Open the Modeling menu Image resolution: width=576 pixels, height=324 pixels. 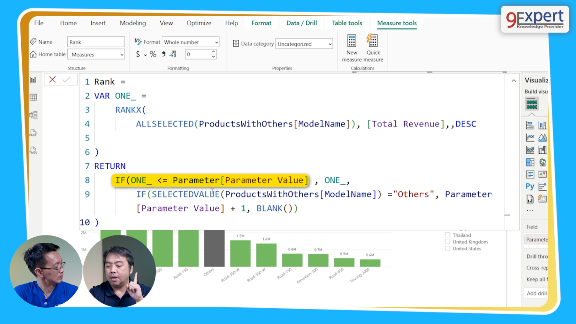[132, 23]
